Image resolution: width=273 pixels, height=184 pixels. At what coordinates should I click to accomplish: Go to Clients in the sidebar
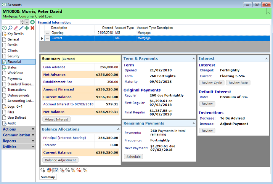pos(13,50)
